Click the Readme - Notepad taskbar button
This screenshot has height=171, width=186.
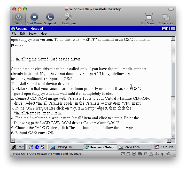point(100,147)
